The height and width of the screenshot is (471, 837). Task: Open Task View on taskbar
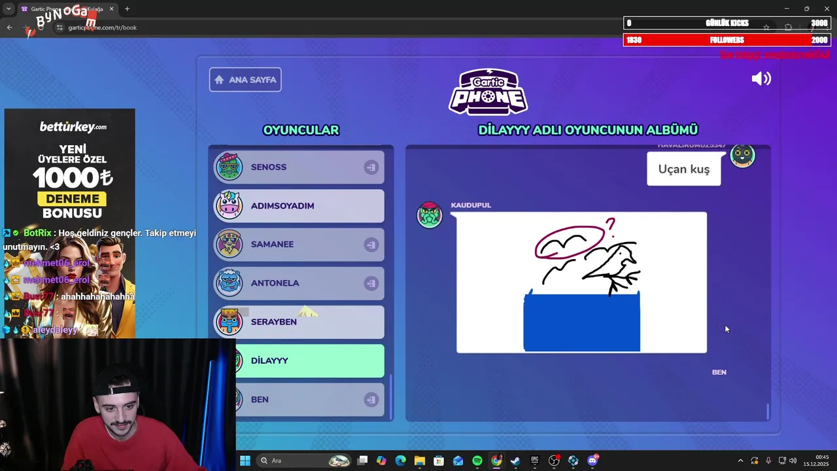(x=363, y=461)
